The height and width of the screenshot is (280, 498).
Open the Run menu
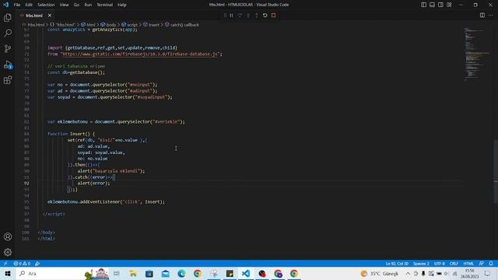coord(88,5)
